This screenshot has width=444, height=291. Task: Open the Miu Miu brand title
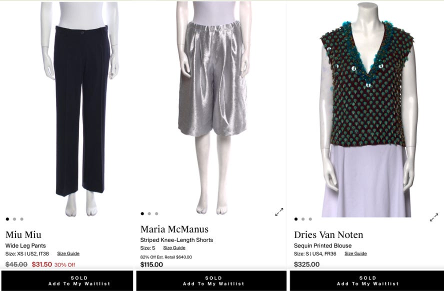[x=23, y=234]
